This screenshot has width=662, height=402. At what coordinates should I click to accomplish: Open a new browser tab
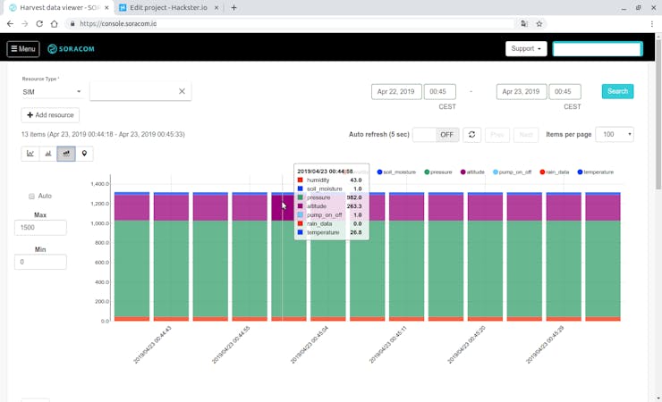[233, 7]
